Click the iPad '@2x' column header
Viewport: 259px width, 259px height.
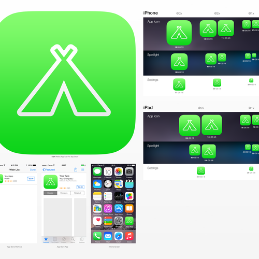pyautogui.click(x=201, y=108)
